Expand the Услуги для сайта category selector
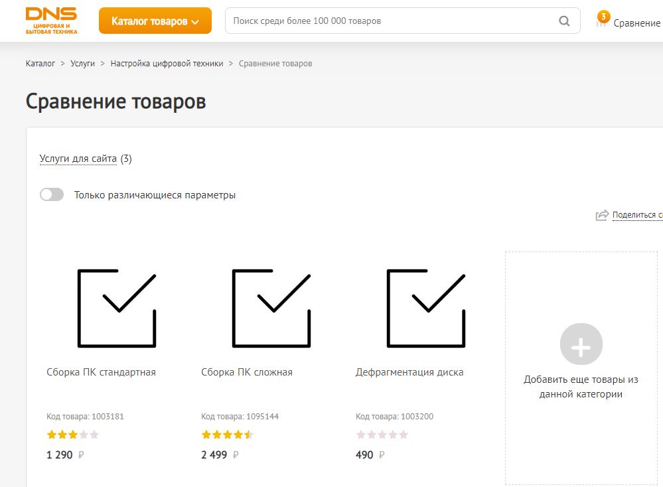This screenshot has width=663, height=487. coord(78,159)
